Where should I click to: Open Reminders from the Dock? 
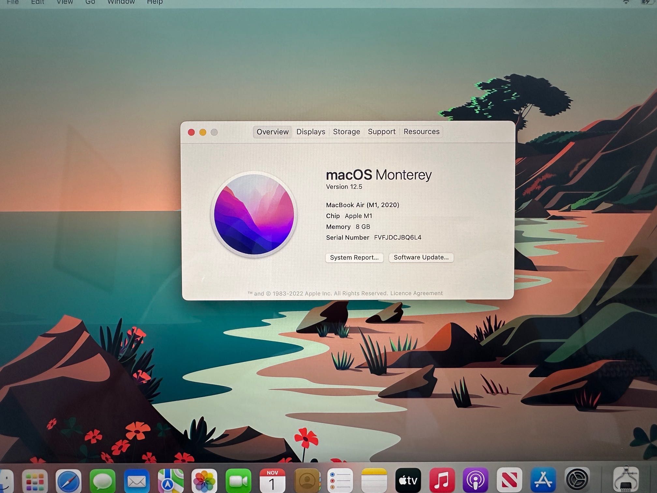click(340, 481)
